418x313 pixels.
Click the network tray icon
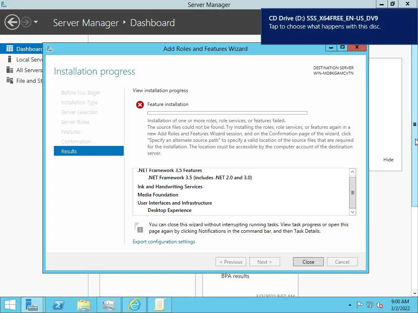point(370,305)
